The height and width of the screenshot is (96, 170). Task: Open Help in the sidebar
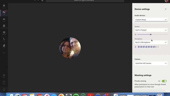4,83
